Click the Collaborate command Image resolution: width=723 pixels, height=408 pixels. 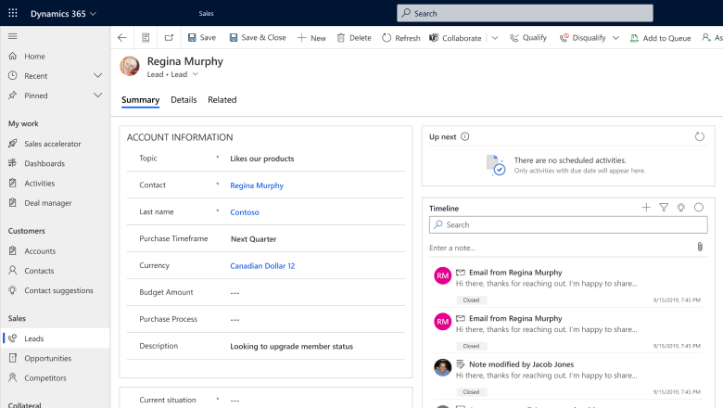[x=455, y=38]
